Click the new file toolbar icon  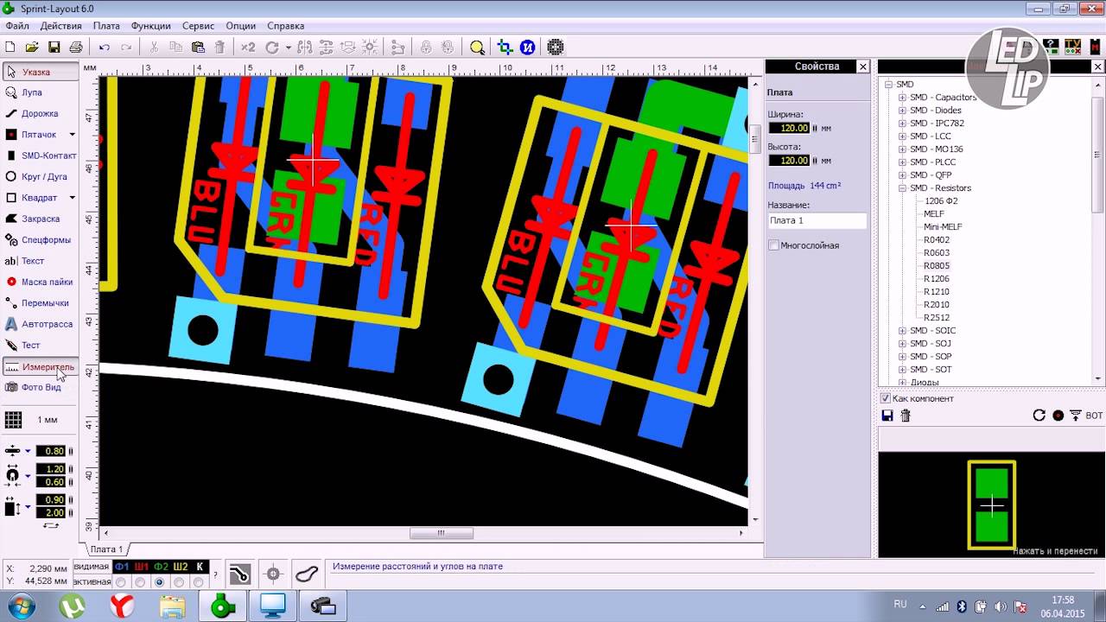tap(10, 48)
